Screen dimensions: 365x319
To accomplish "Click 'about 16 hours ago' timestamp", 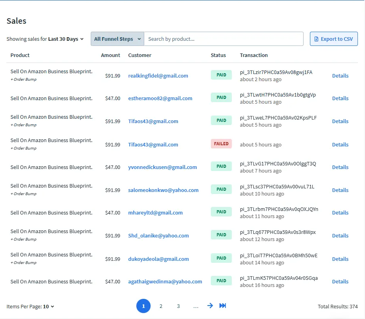I will point(262,285).
